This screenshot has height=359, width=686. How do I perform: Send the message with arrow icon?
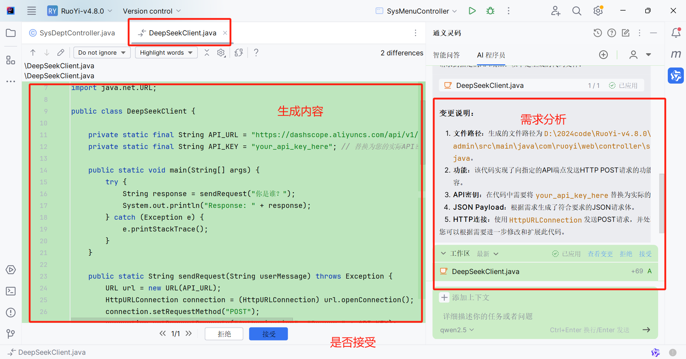[646, 330]
